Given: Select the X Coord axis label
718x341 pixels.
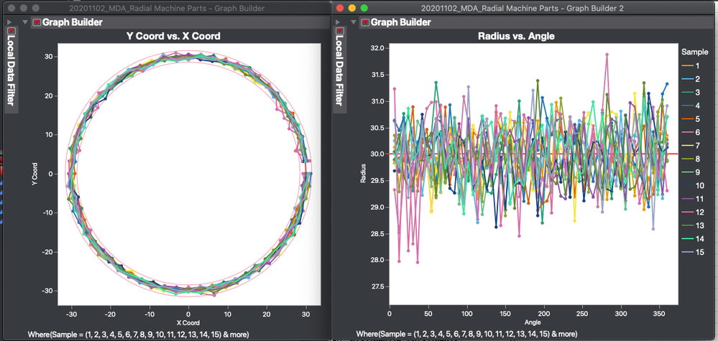Looking at the screenshot, I should [188, 323].
